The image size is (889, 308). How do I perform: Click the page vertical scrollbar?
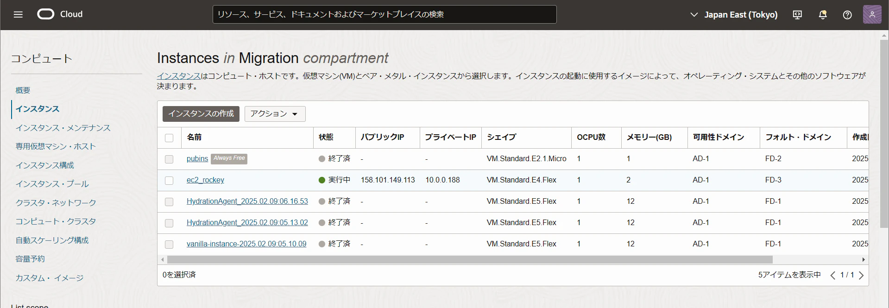point(884,134)
